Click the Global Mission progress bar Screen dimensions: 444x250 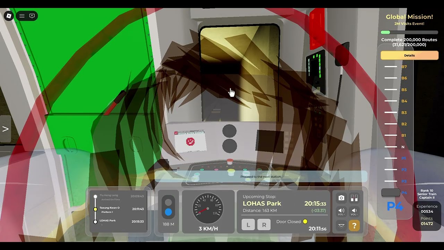pyautogui.click(x=409, y=32)
